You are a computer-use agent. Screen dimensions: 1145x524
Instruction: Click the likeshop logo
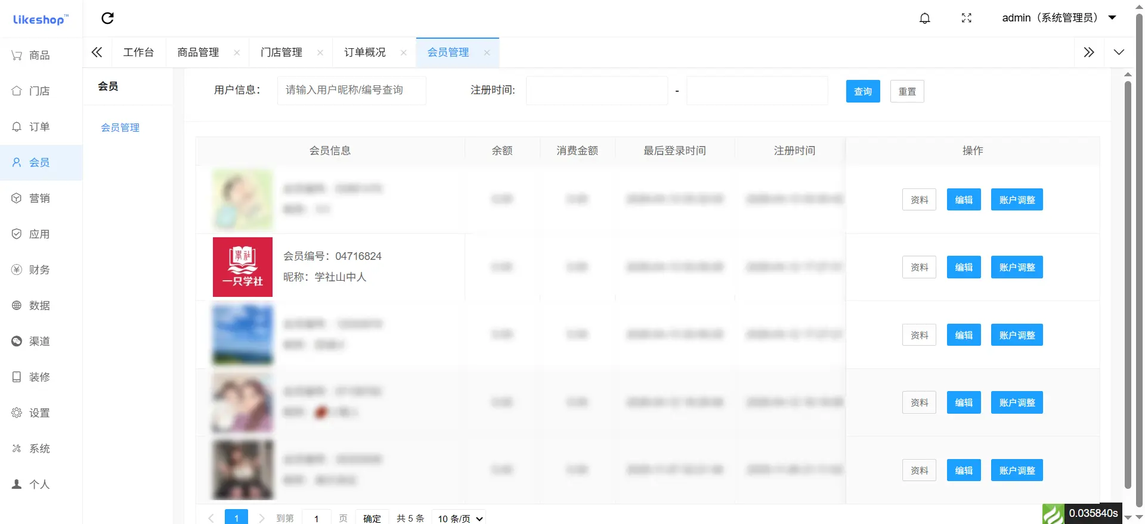[41, 19]
